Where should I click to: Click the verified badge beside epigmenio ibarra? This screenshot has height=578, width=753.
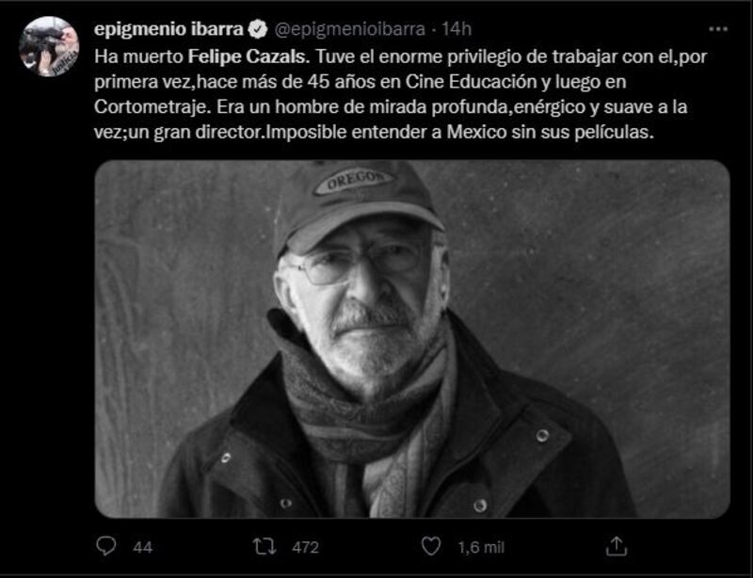(x=258, y=29)
